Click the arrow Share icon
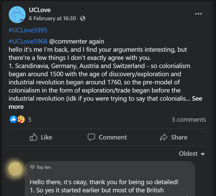This screenshot has width=216, height=196. click(x=164, y=137)
